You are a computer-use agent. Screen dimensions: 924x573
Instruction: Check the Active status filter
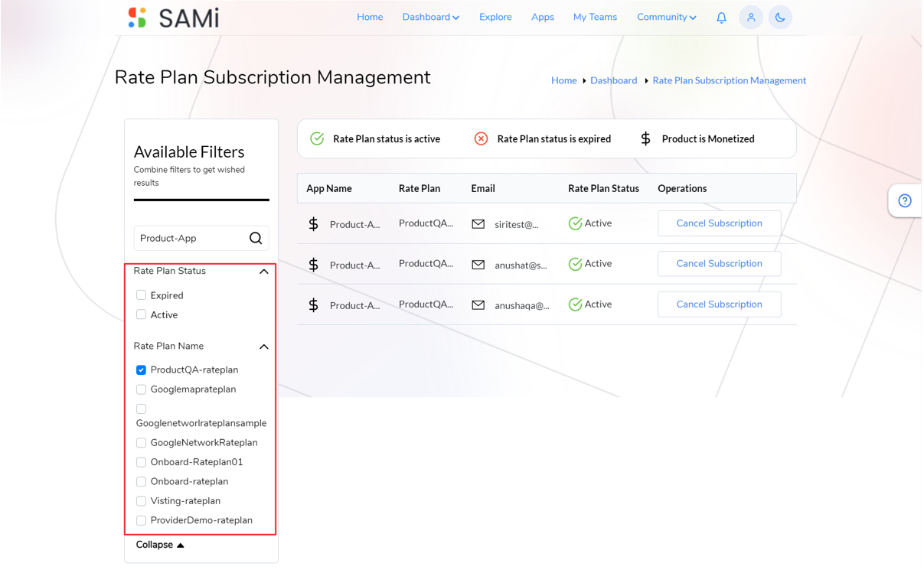coord(141,314)
